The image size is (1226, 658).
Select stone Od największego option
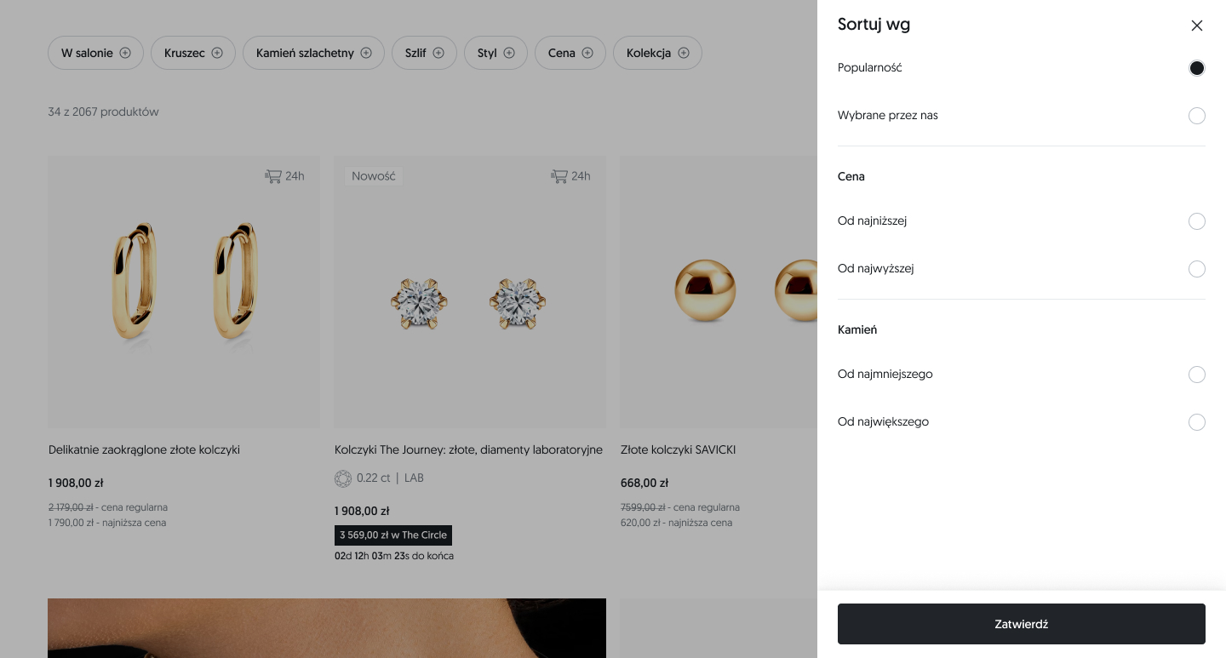tap(1196, 422)
